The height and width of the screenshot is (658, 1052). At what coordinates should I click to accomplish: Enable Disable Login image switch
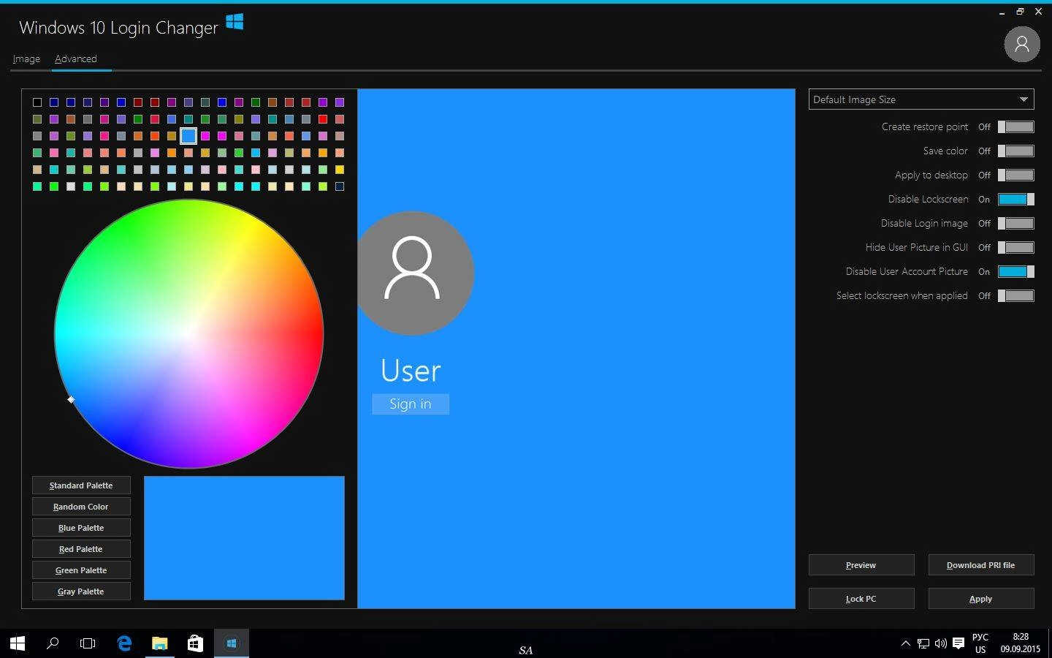click(1016, 223)
